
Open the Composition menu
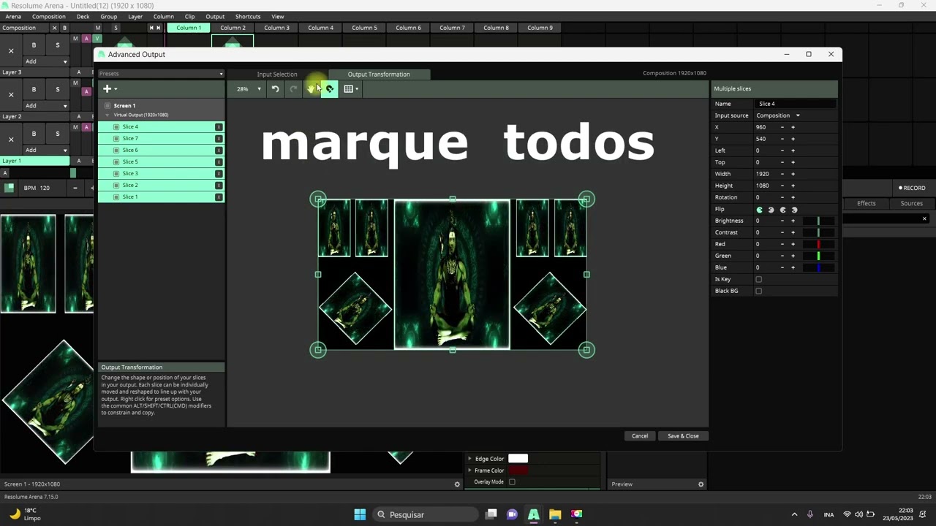coord(49,16)
